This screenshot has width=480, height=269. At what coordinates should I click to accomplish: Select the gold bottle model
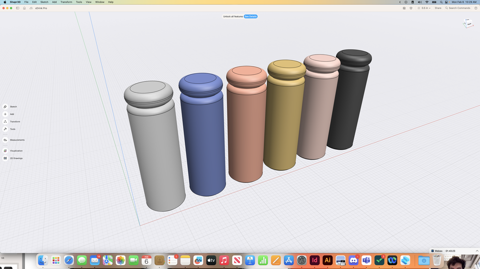283,122
